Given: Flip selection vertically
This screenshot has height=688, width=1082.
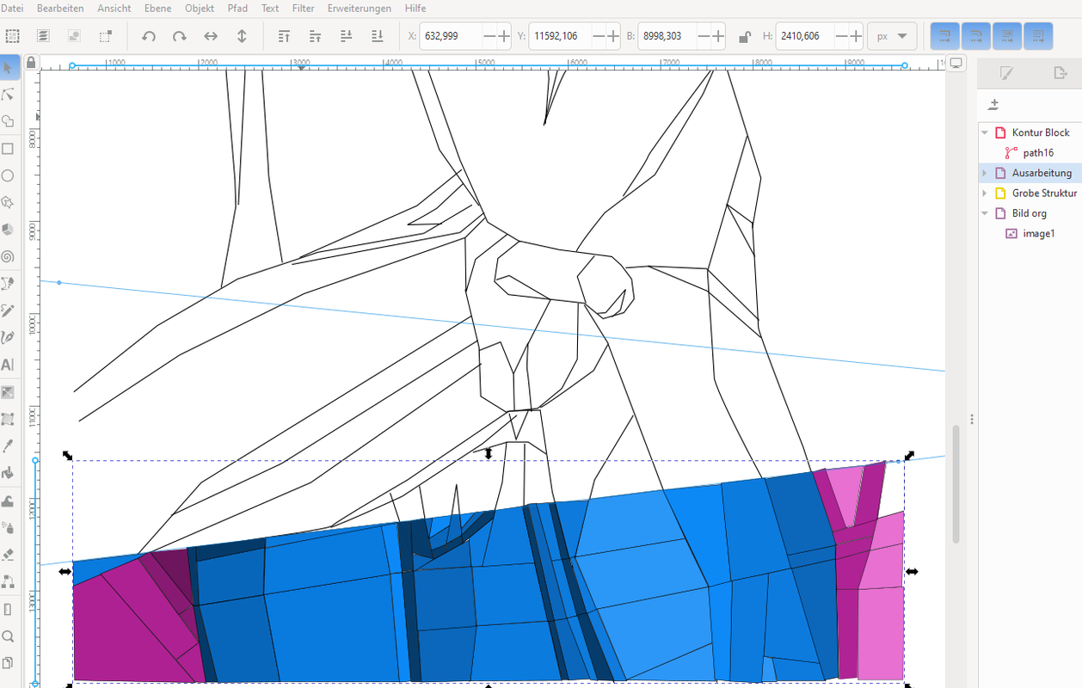Looking at the screenshot, I should 242,36.
